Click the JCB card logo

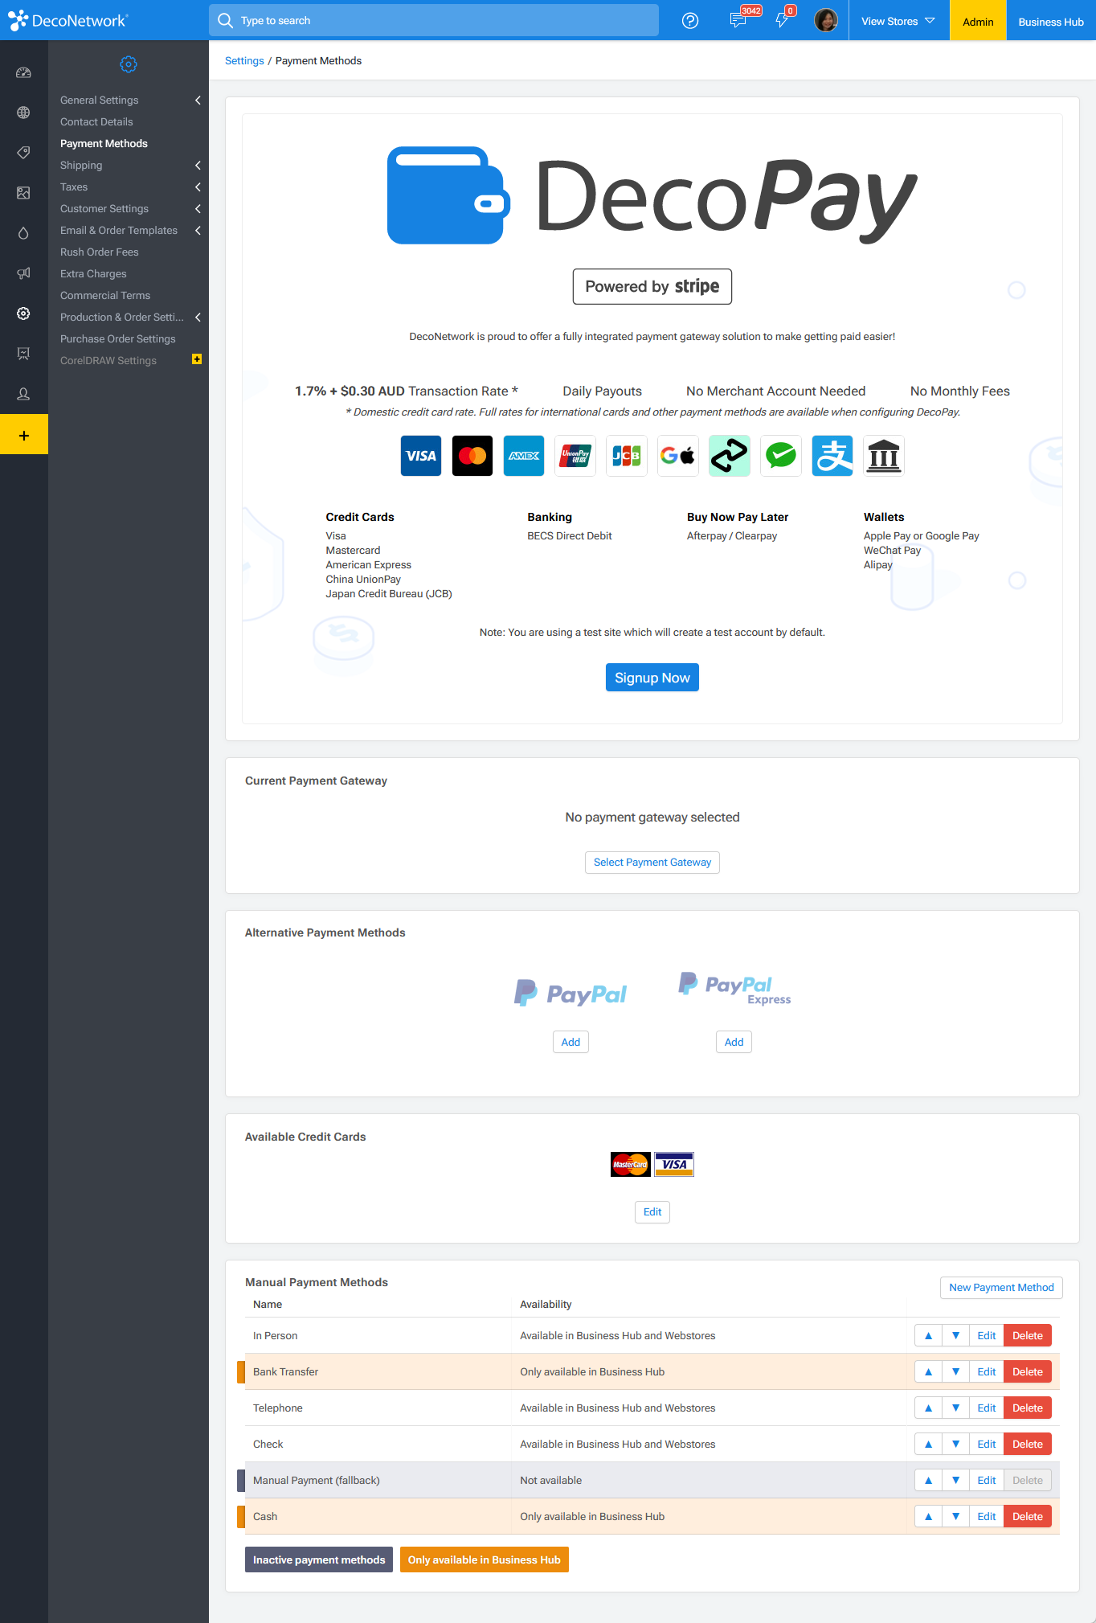[627, 456]
